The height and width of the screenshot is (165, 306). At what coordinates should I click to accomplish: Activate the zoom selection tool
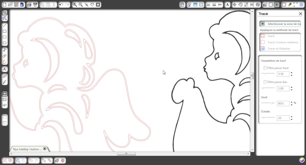(x=86, y=5)
